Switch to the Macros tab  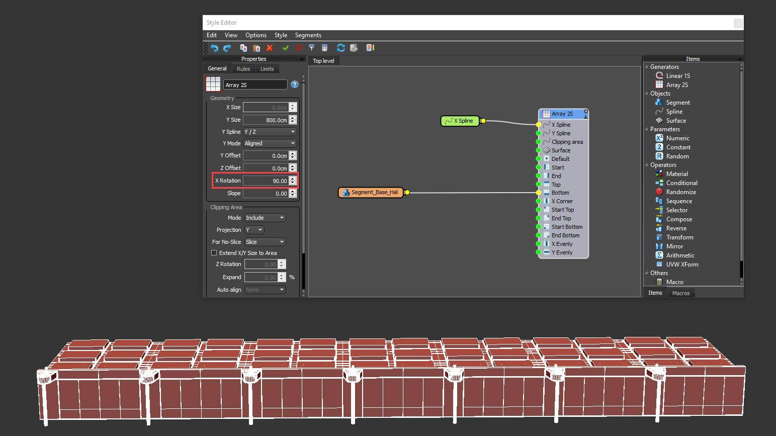pyautogui.click(x=681, y=293)
